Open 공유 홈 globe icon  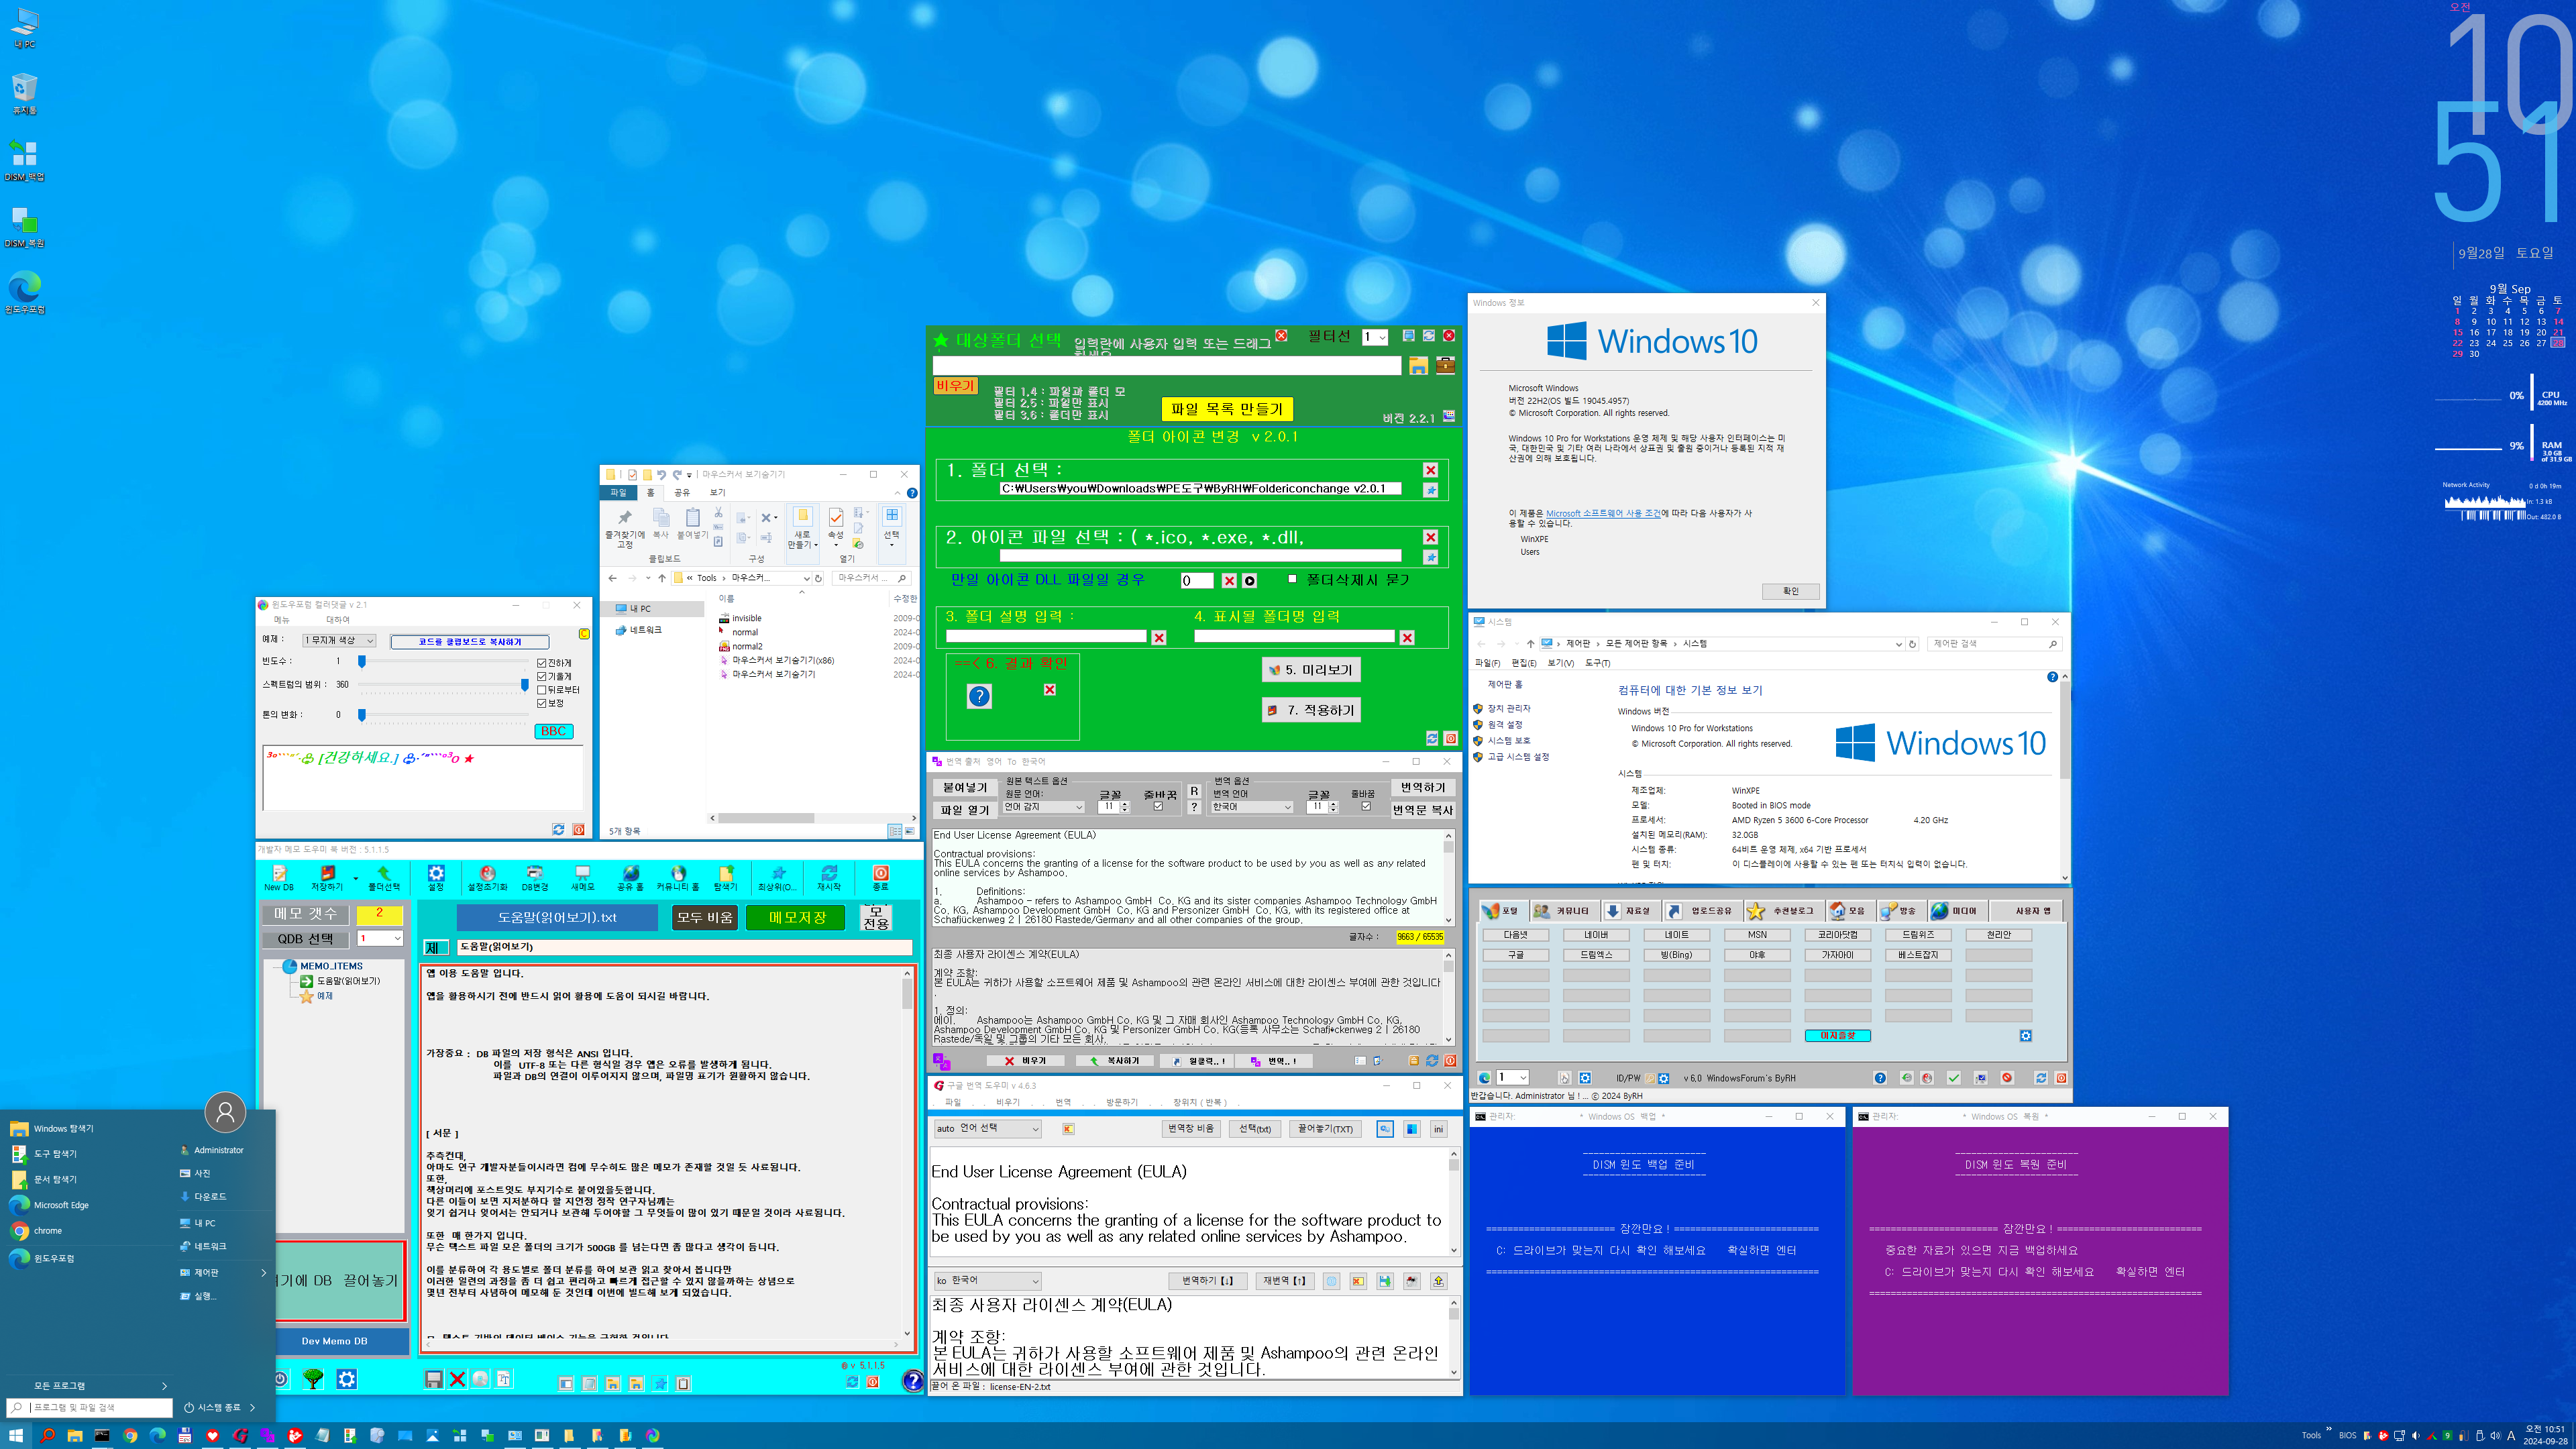click(630, 877)
